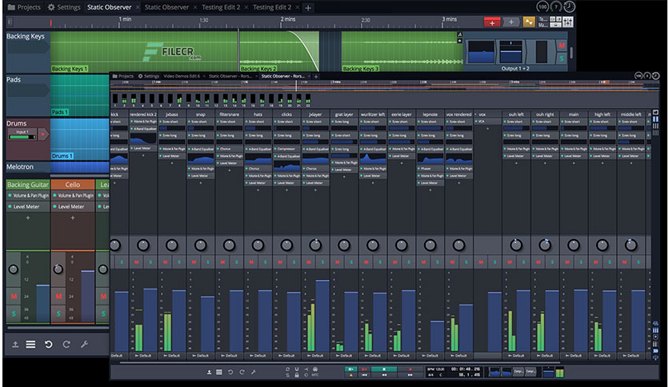Select the jxbass channel name
This screenshot has height=387, width=669.
point(171,114)
